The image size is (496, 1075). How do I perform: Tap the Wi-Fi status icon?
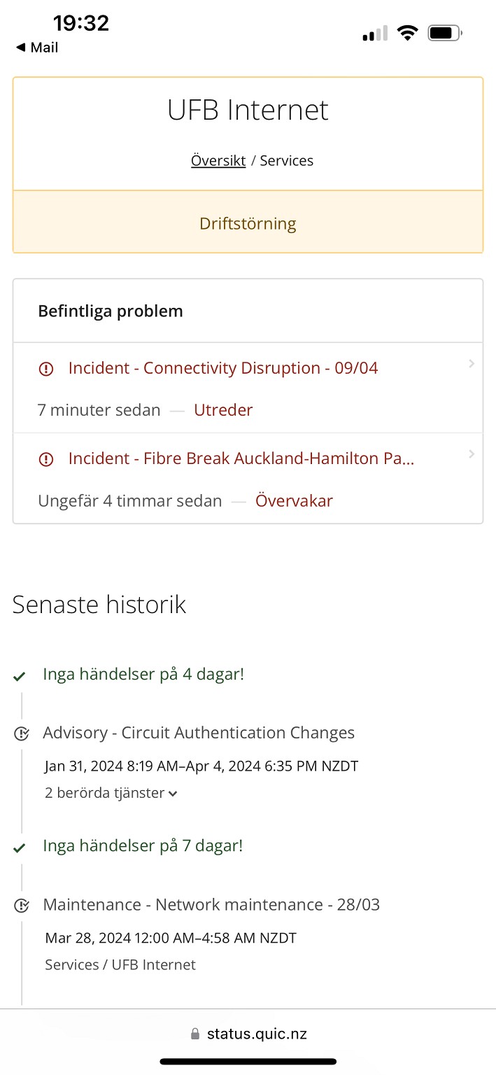pyautogui.click(x=406, y=33)
